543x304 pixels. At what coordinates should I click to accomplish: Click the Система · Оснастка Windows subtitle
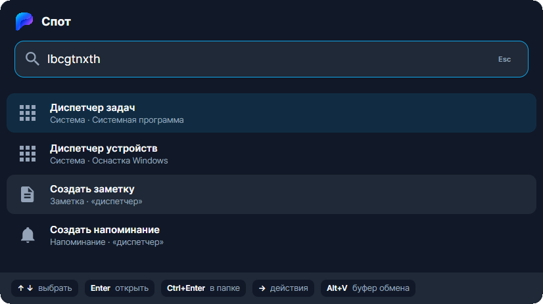108,161
